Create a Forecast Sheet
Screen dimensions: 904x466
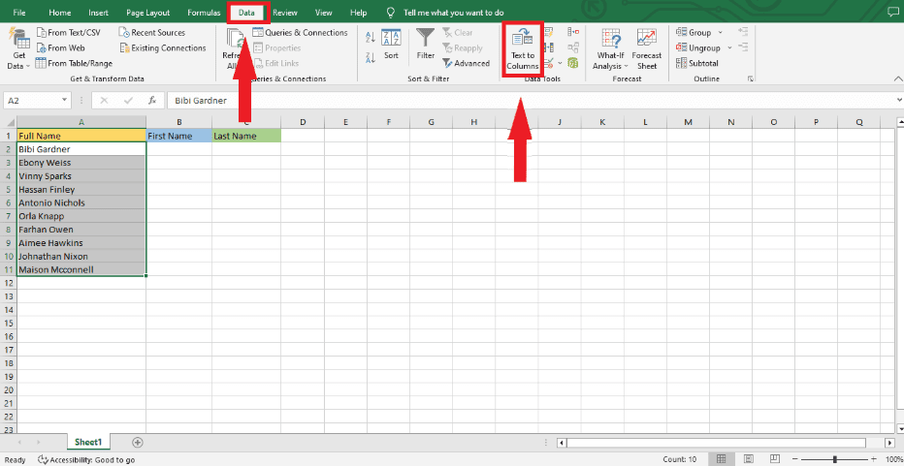click(647, 49)
